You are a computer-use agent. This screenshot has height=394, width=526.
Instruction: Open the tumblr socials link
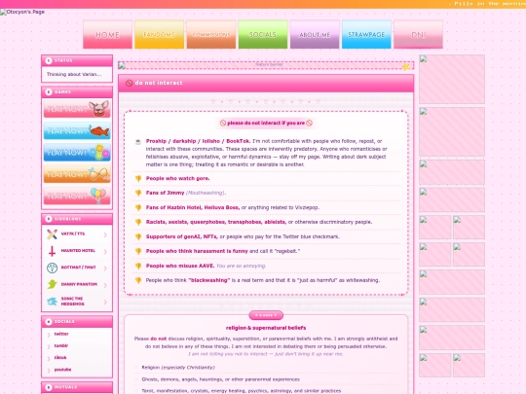(61, 345)
